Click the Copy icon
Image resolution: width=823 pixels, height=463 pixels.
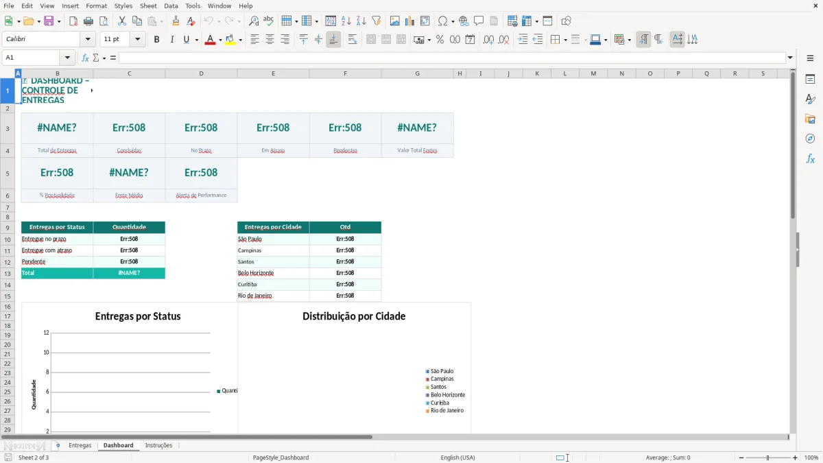point(137,21)
